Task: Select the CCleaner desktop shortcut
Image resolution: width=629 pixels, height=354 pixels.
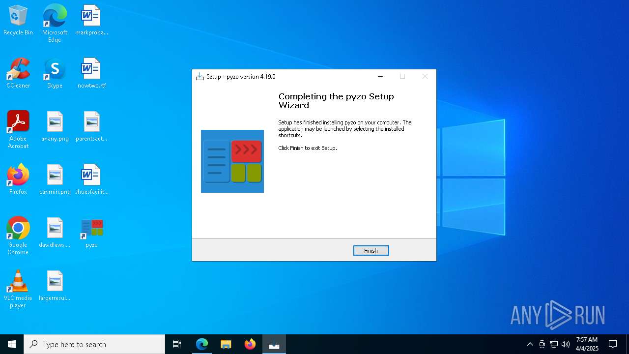Action: (18, 73)
